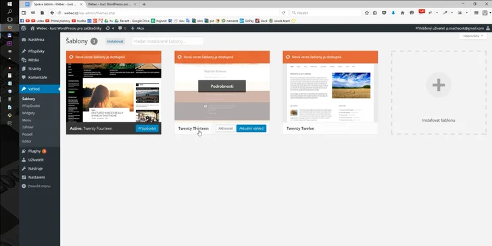This screenshot has width=492, height=246.
Task: Click the Instalovat button next to Šablony
Action: (115, 41)
